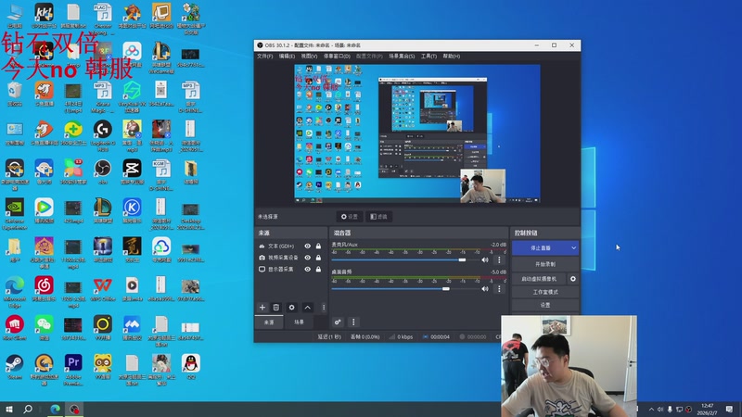Select the red NetEase Cloud Music icon

click(x=44, y=289)
